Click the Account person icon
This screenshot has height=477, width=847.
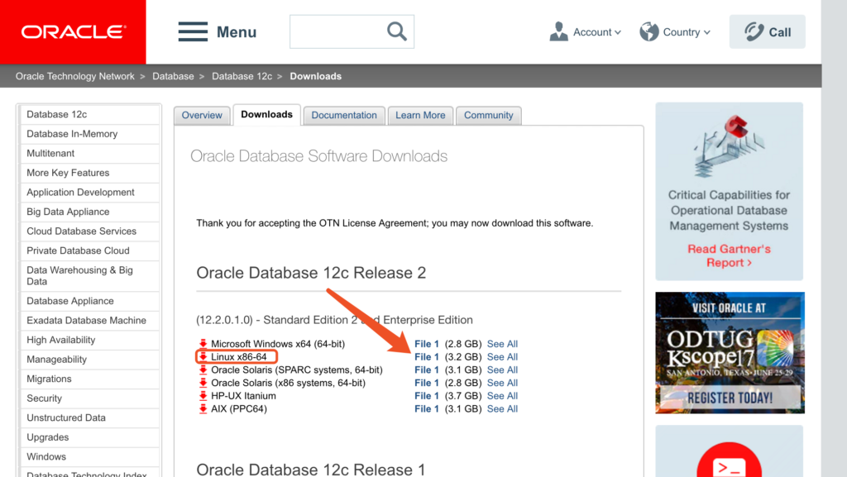559,31
